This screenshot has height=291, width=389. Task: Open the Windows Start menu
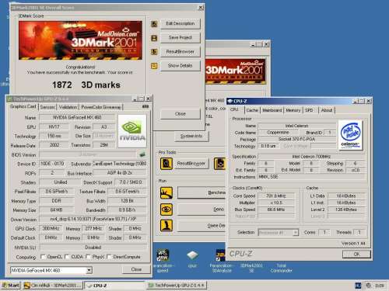point(11,286)
